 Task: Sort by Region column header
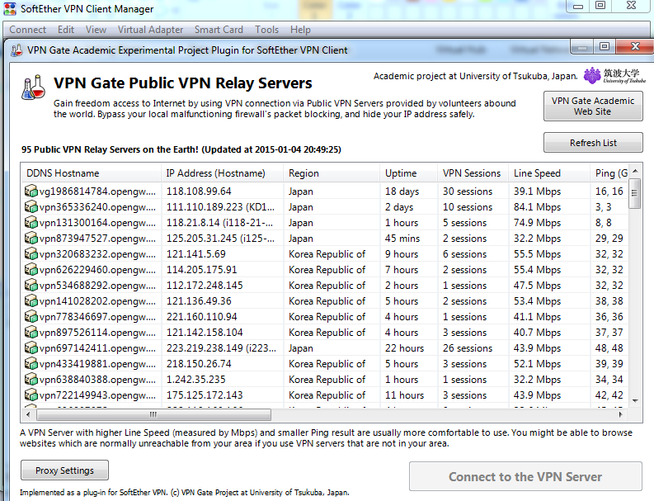tap(332, 173)
